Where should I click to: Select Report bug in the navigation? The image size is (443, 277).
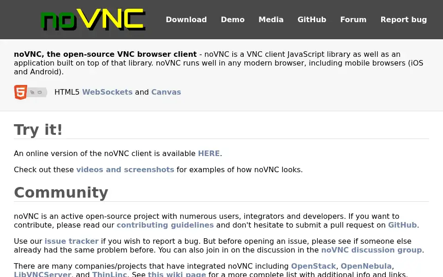pos(403,19)
